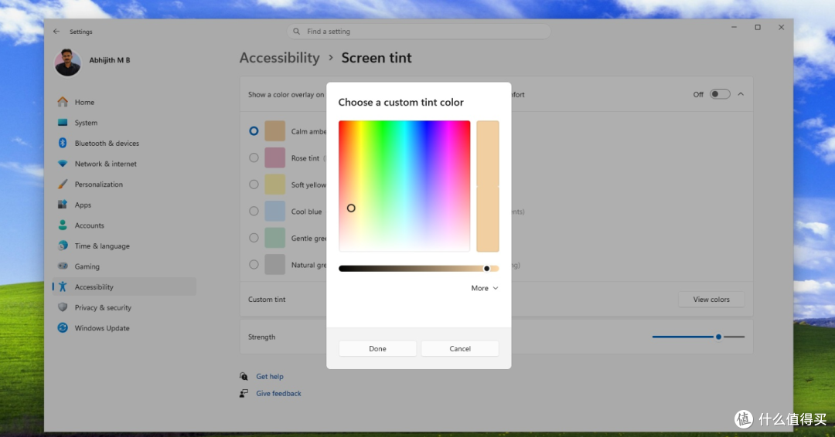The height and width of the screenshot is (437, 835).
Task: Open Network & internet settings
Action: [124, 163]
